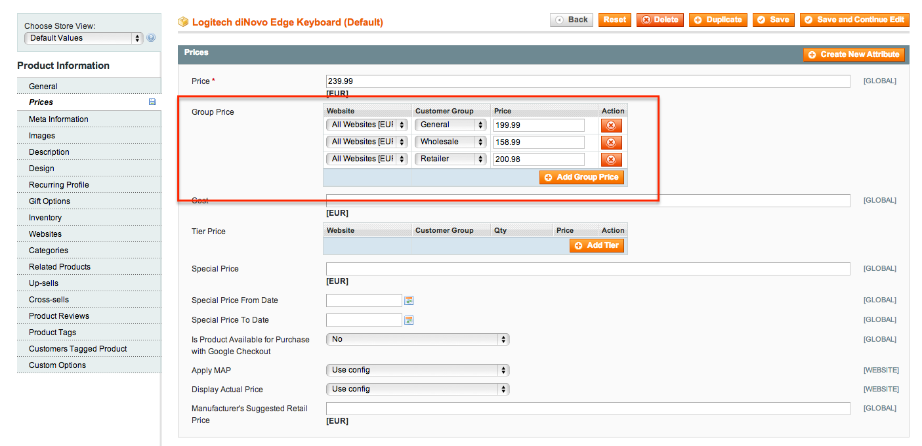The width and height of the screenshot is (922, 446).
Task: Click the Price field showing 239.99
Action: (x=588, y=81)
